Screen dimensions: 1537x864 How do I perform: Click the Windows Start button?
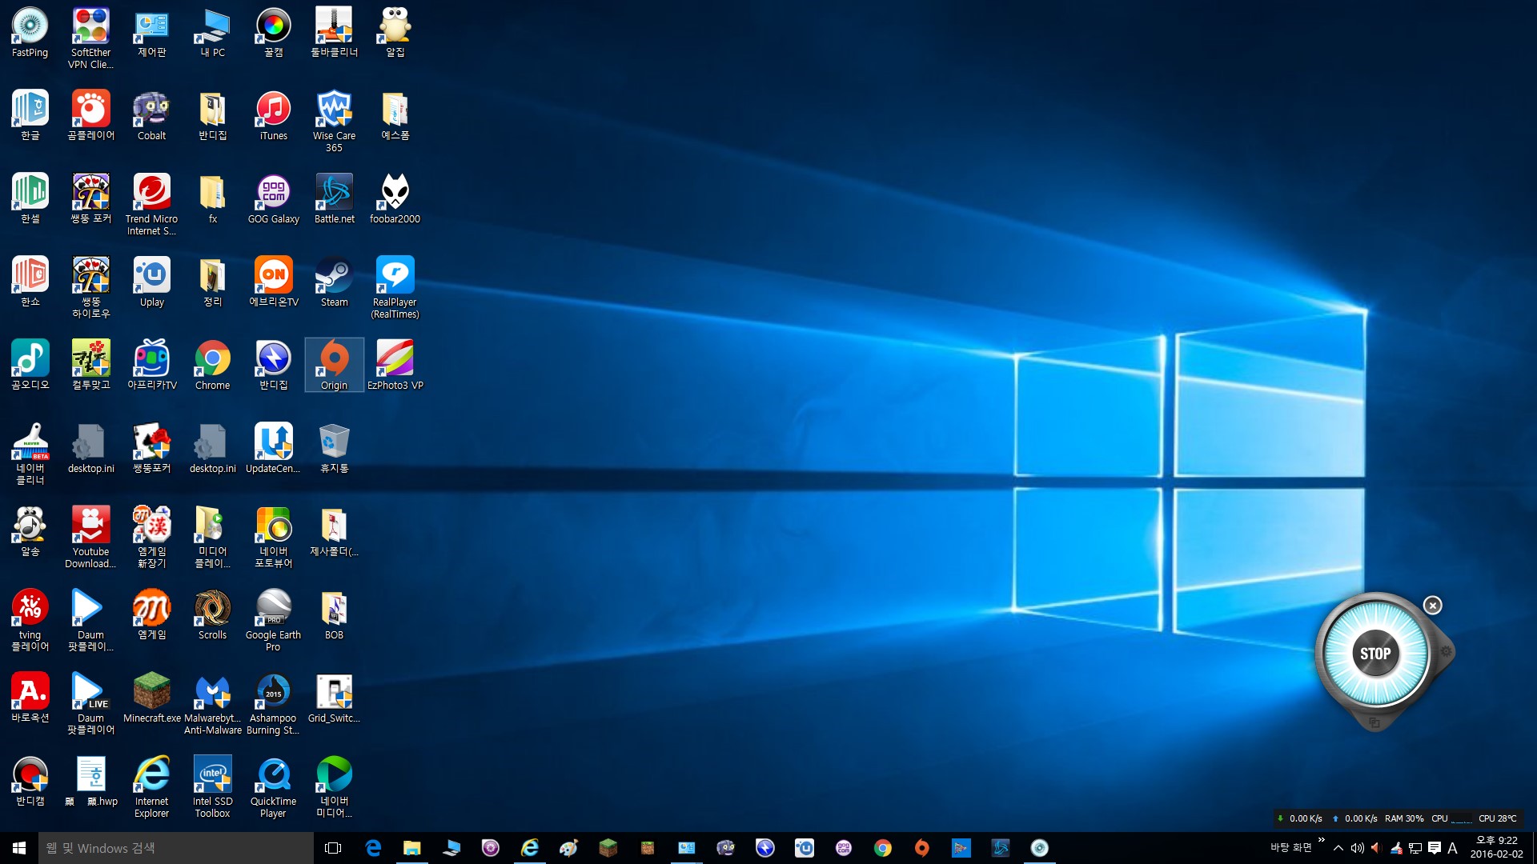19,848
